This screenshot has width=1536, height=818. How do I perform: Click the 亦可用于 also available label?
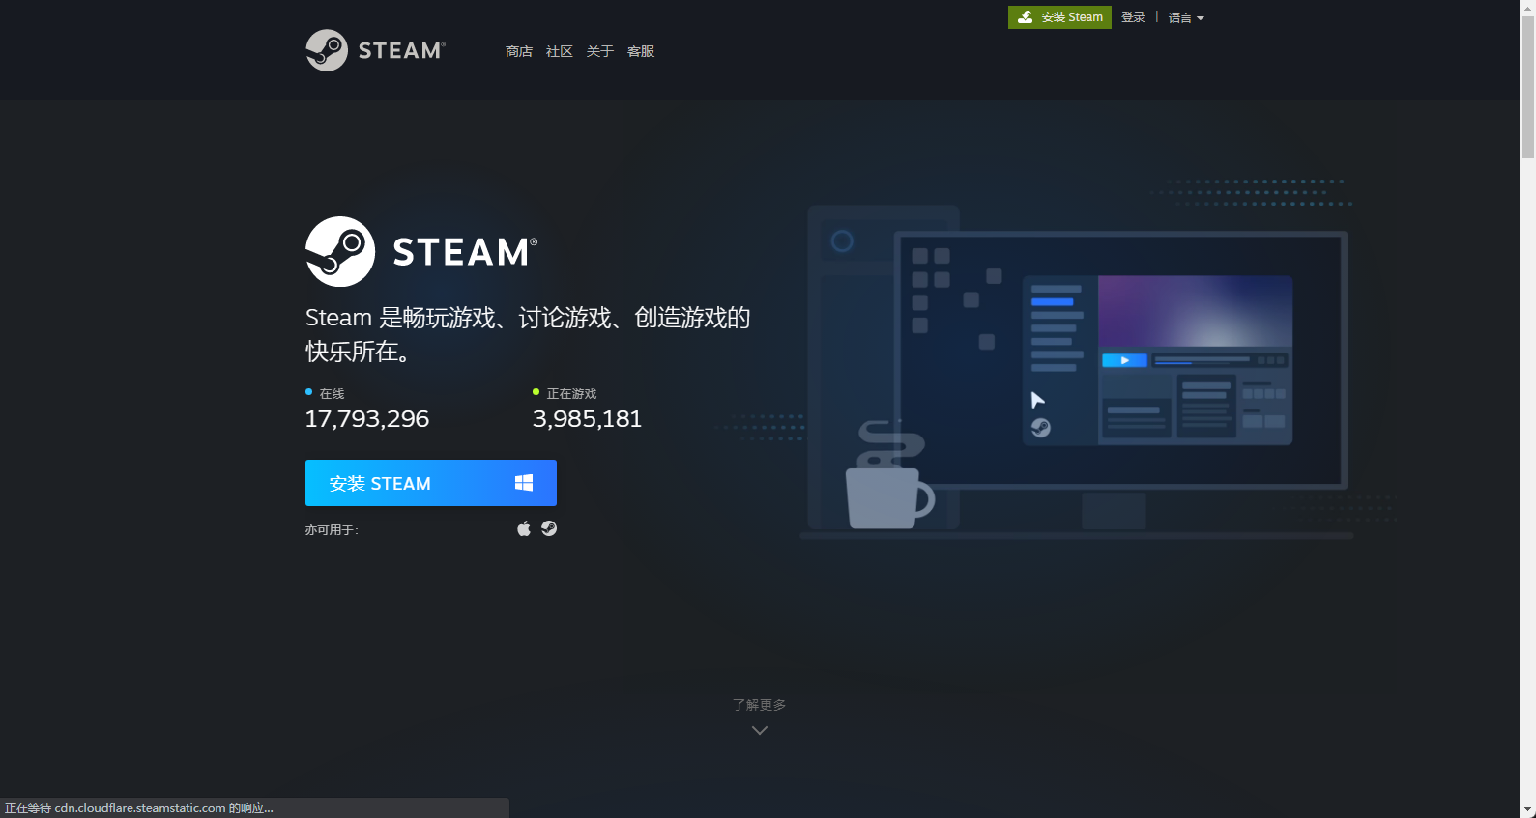(332, 530)
